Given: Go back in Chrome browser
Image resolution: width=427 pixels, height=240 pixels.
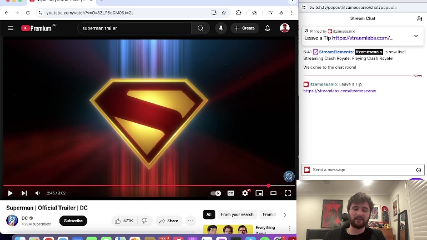Looking at the screenshot, I should [7, 13].
